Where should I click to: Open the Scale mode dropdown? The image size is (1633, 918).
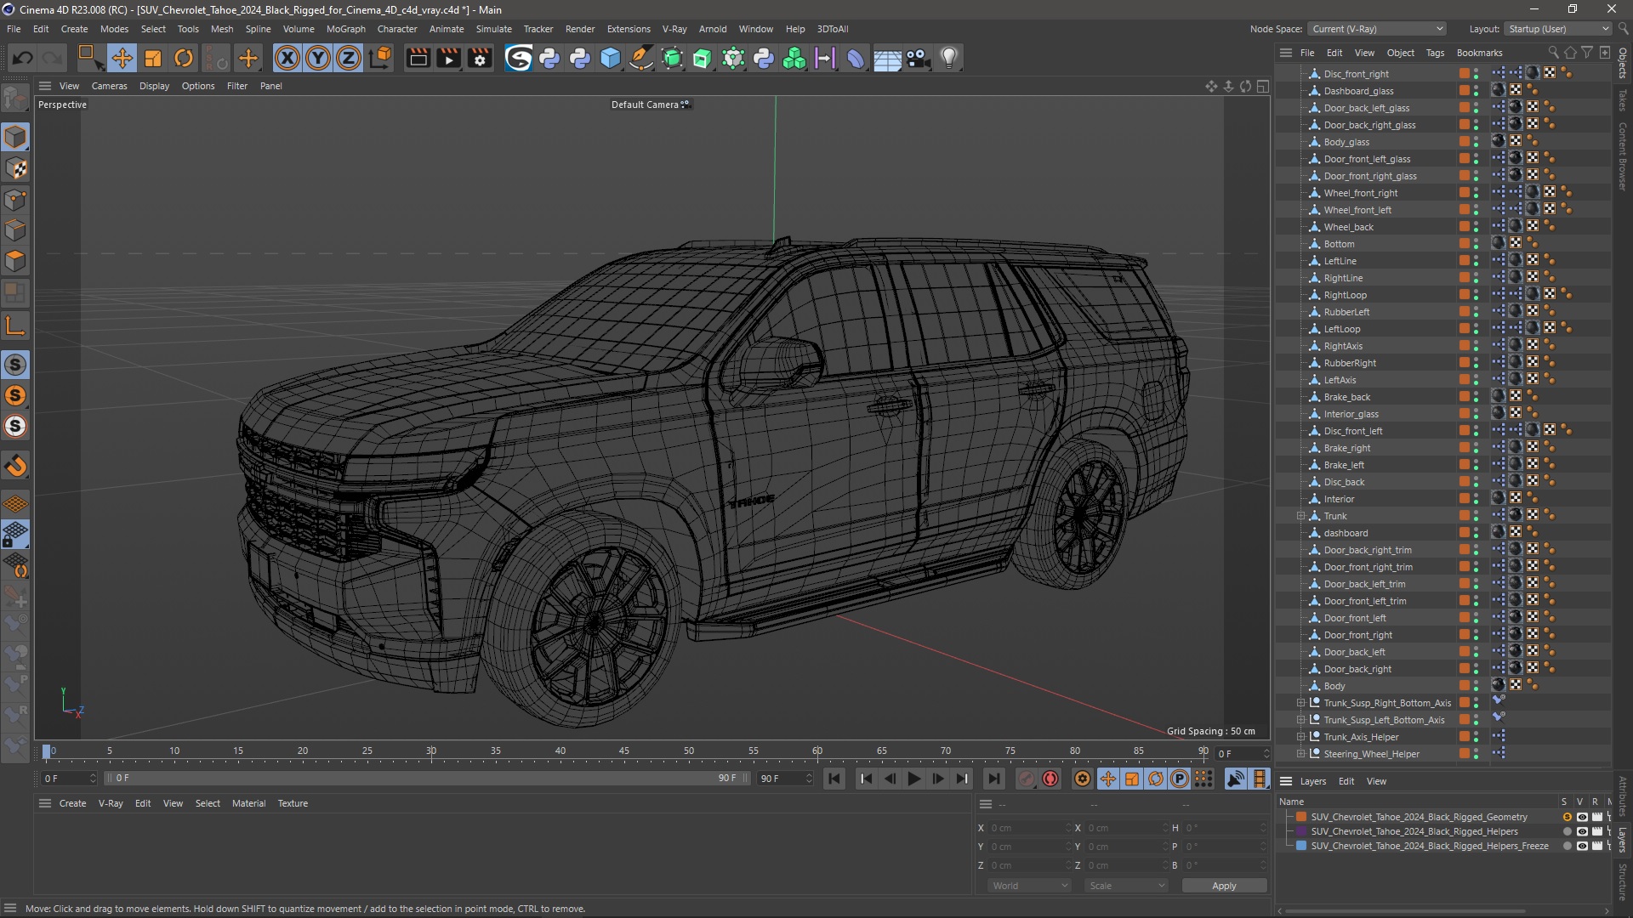[1127, 886]
